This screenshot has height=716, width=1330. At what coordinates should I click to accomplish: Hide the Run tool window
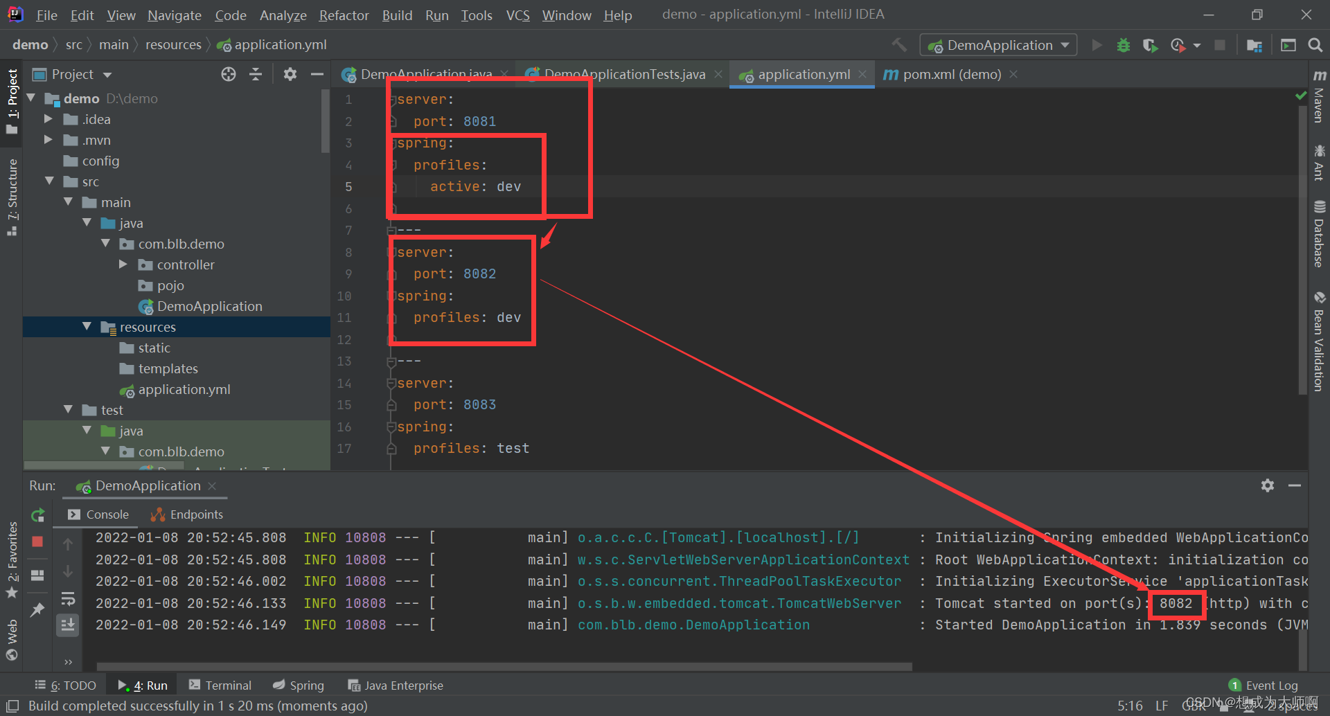point(1294,485)
